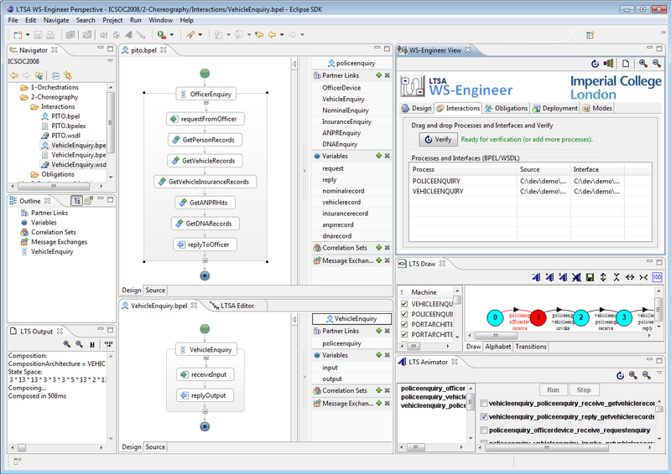Click zoom in icon in LTS Output panel
The height and width of the screenshot is (474, 671).
click(x=67, y=344)
